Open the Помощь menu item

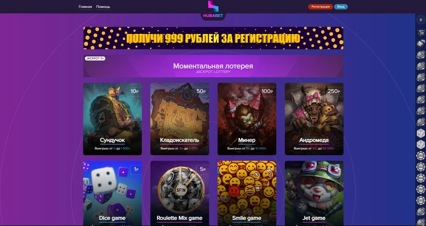tap(103, 7)
